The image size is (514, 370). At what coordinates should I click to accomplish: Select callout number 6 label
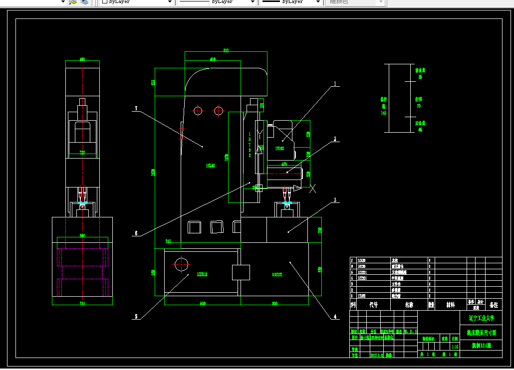pos(136,233)
